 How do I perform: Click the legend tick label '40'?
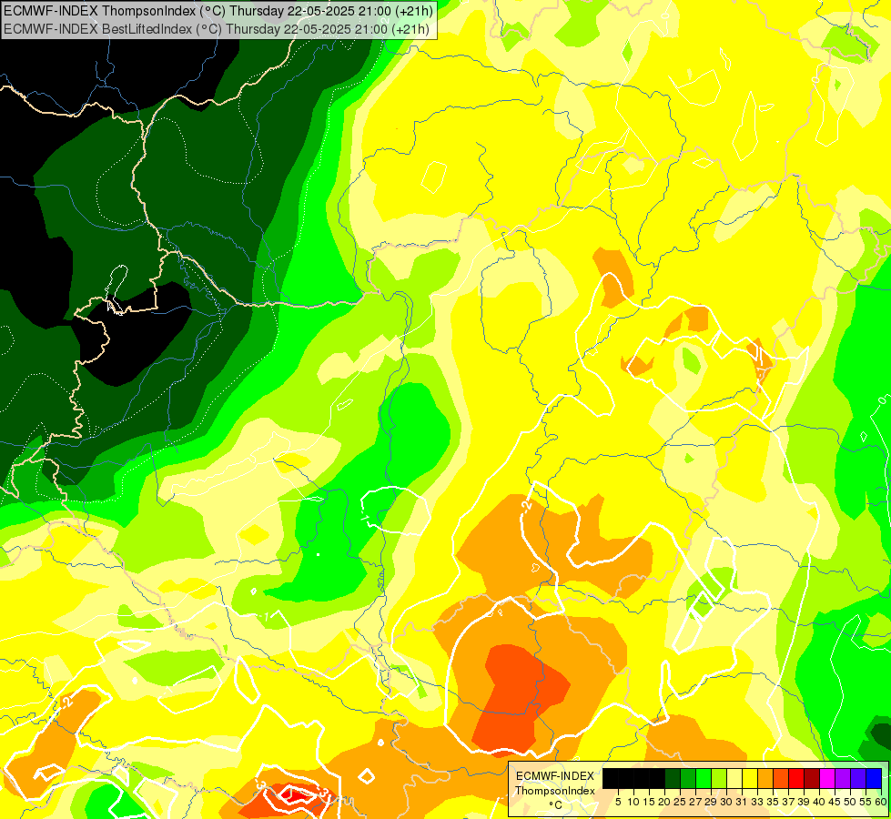pos(819,802)
